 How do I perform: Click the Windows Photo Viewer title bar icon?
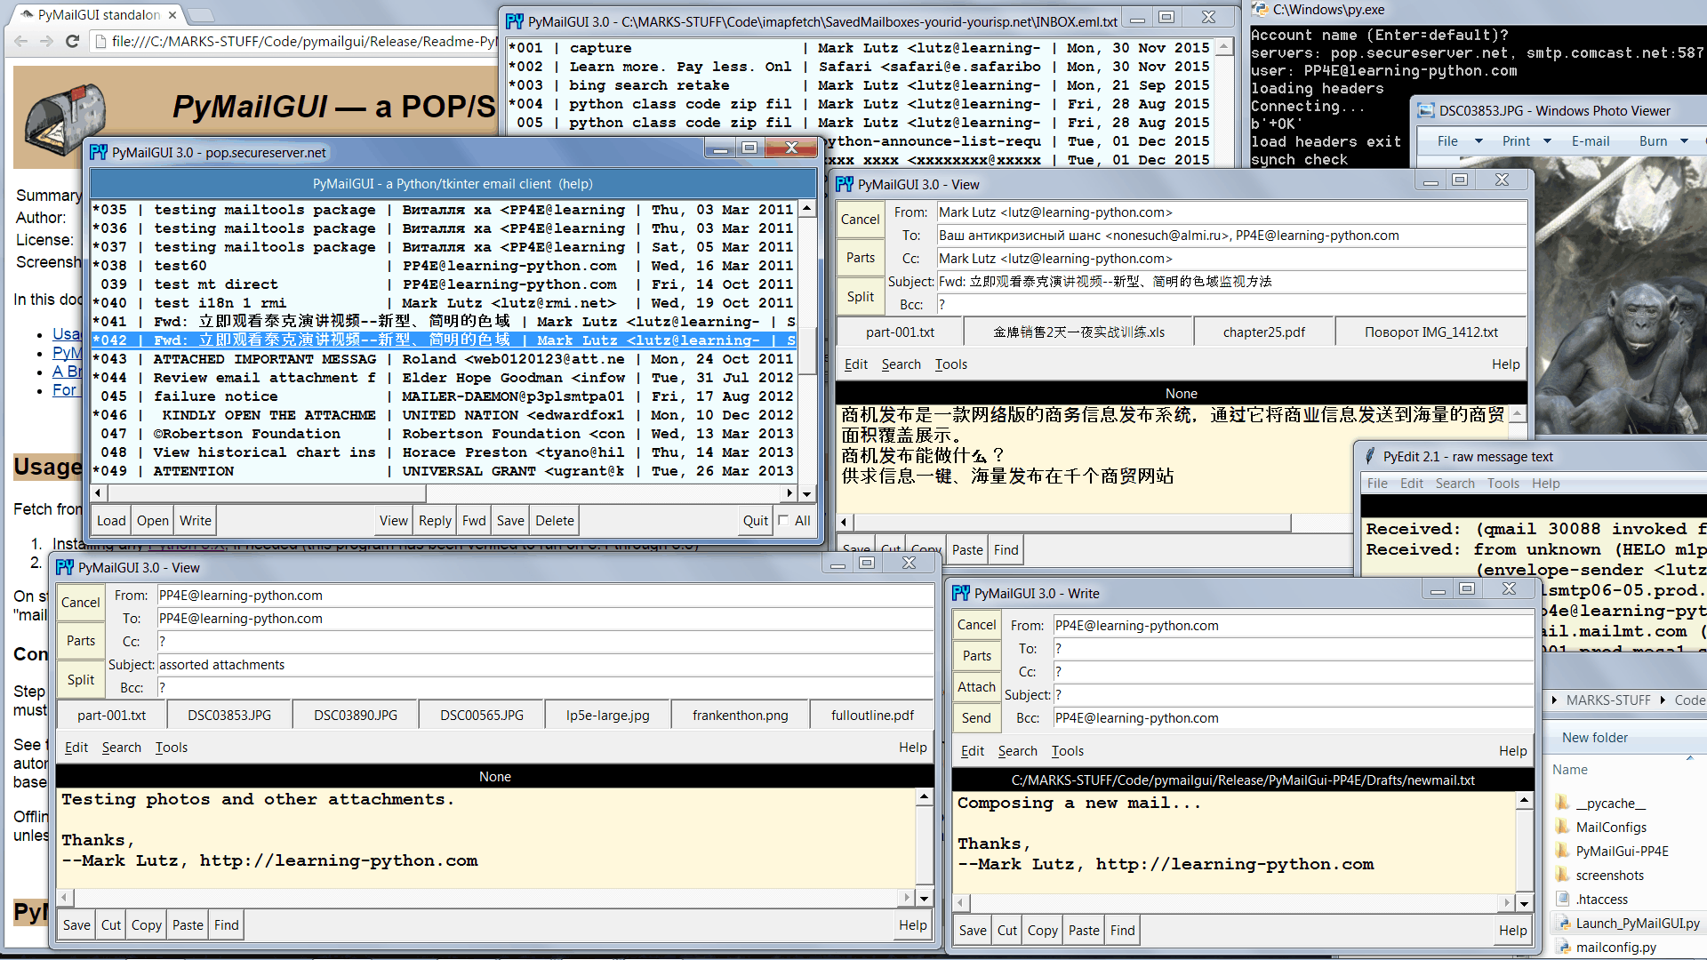tap(1425, 111)
